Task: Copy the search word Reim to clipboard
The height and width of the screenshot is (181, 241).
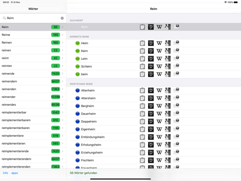Action: [142, 27]
